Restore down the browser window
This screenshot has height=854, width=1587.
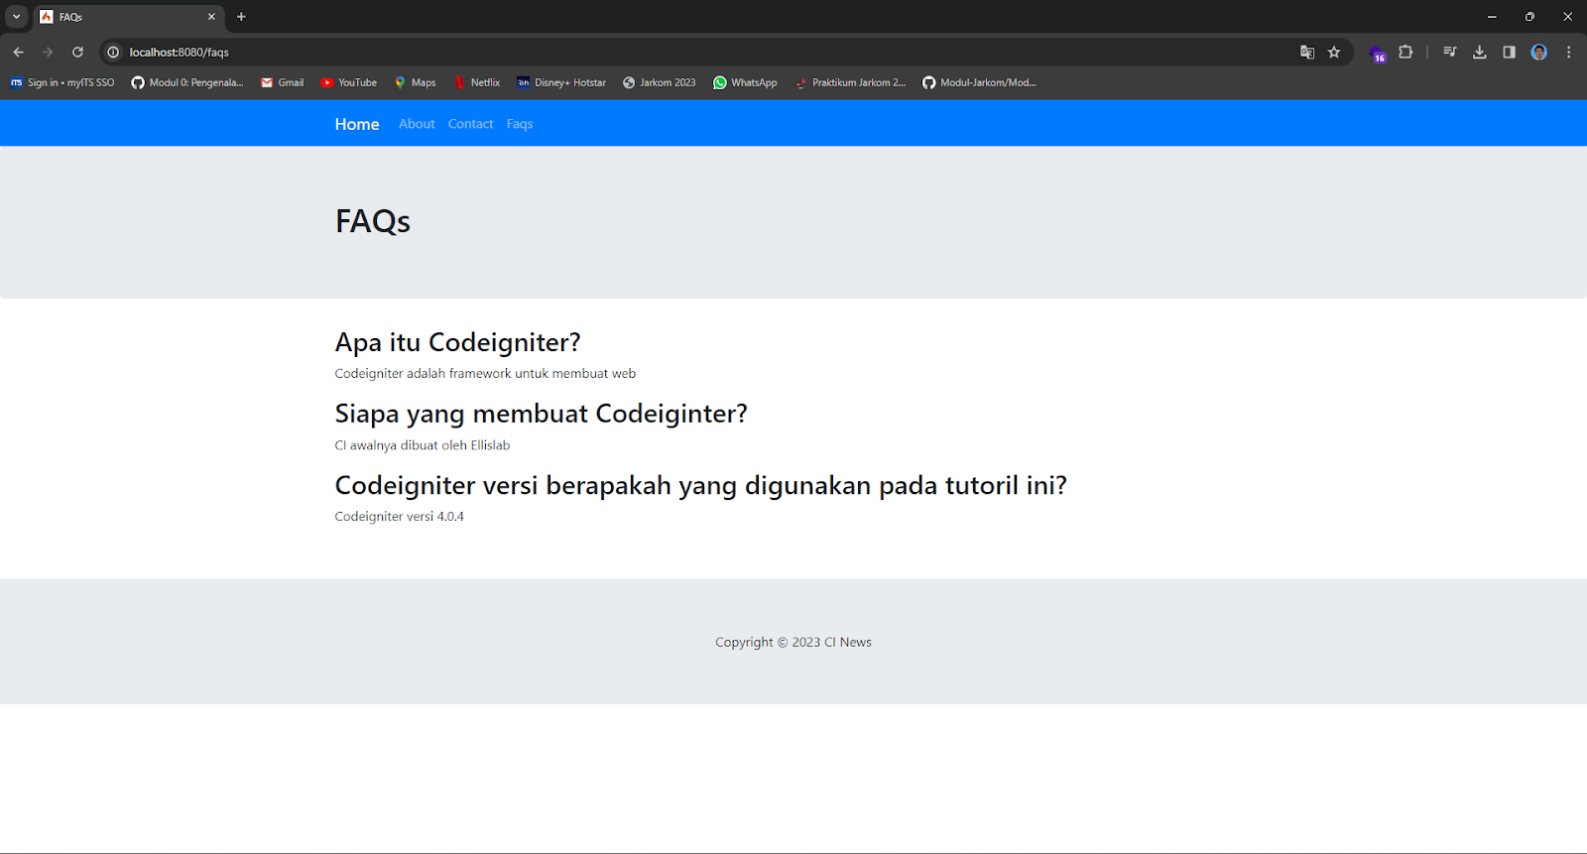pos(1529,17)
